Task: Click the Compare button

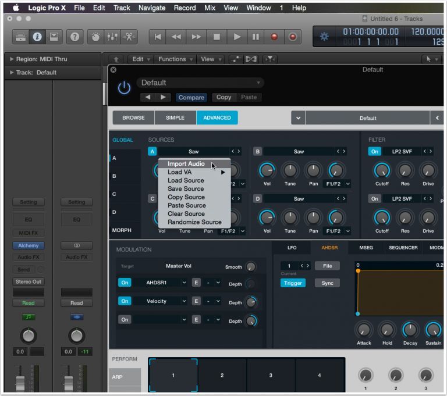Action: (x=191, y=98)
